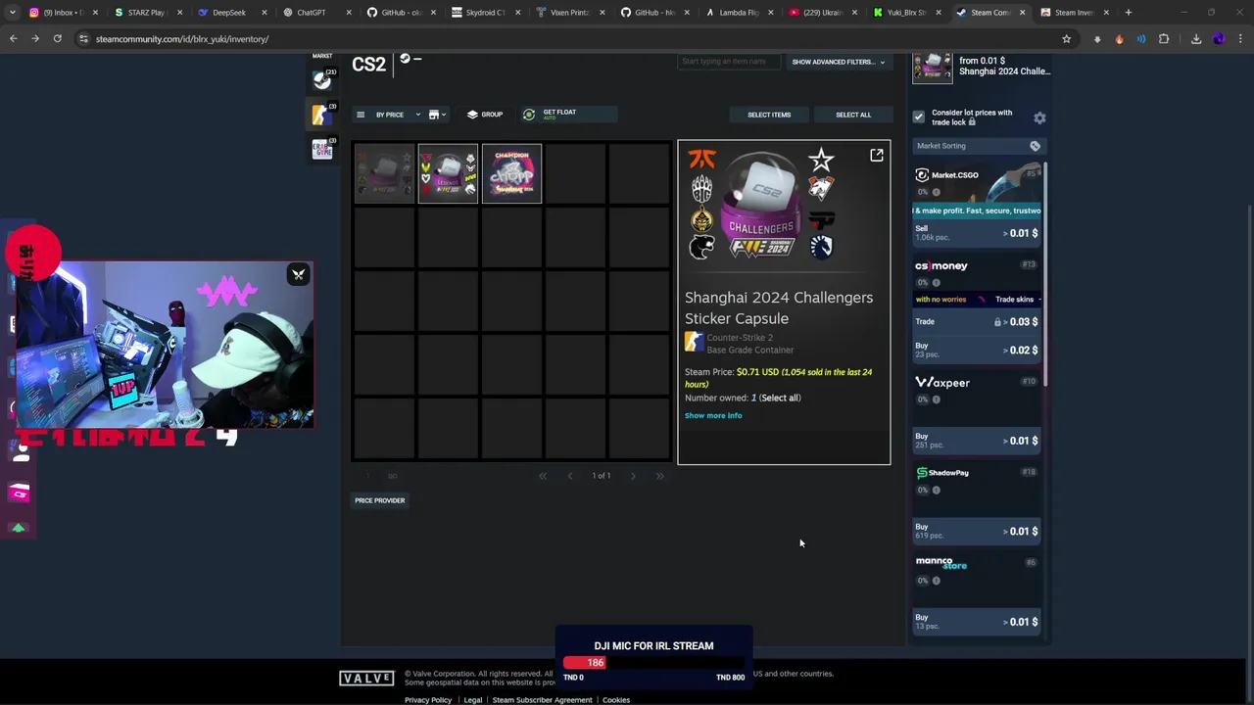Open Privacy Policy footer link
This screenshot has width=1254, height=705.
(428, 700)
